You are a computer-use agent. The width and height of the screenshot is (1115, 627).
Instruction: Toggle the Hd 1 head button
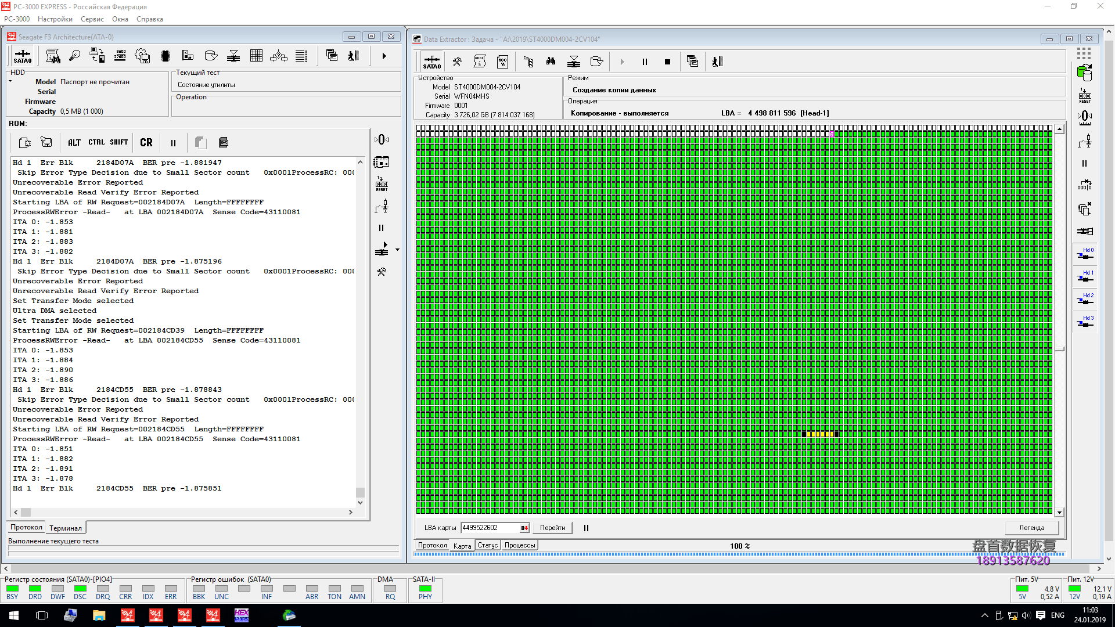coord(1084,276)
